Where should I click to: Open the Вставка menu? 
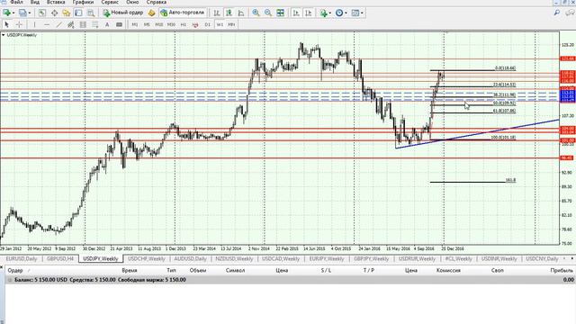pos(56,2)
